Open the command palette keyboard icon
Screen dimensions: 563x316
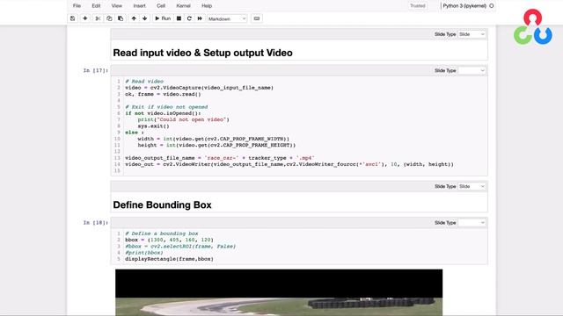pyautogui.click(x=257, y=18)
